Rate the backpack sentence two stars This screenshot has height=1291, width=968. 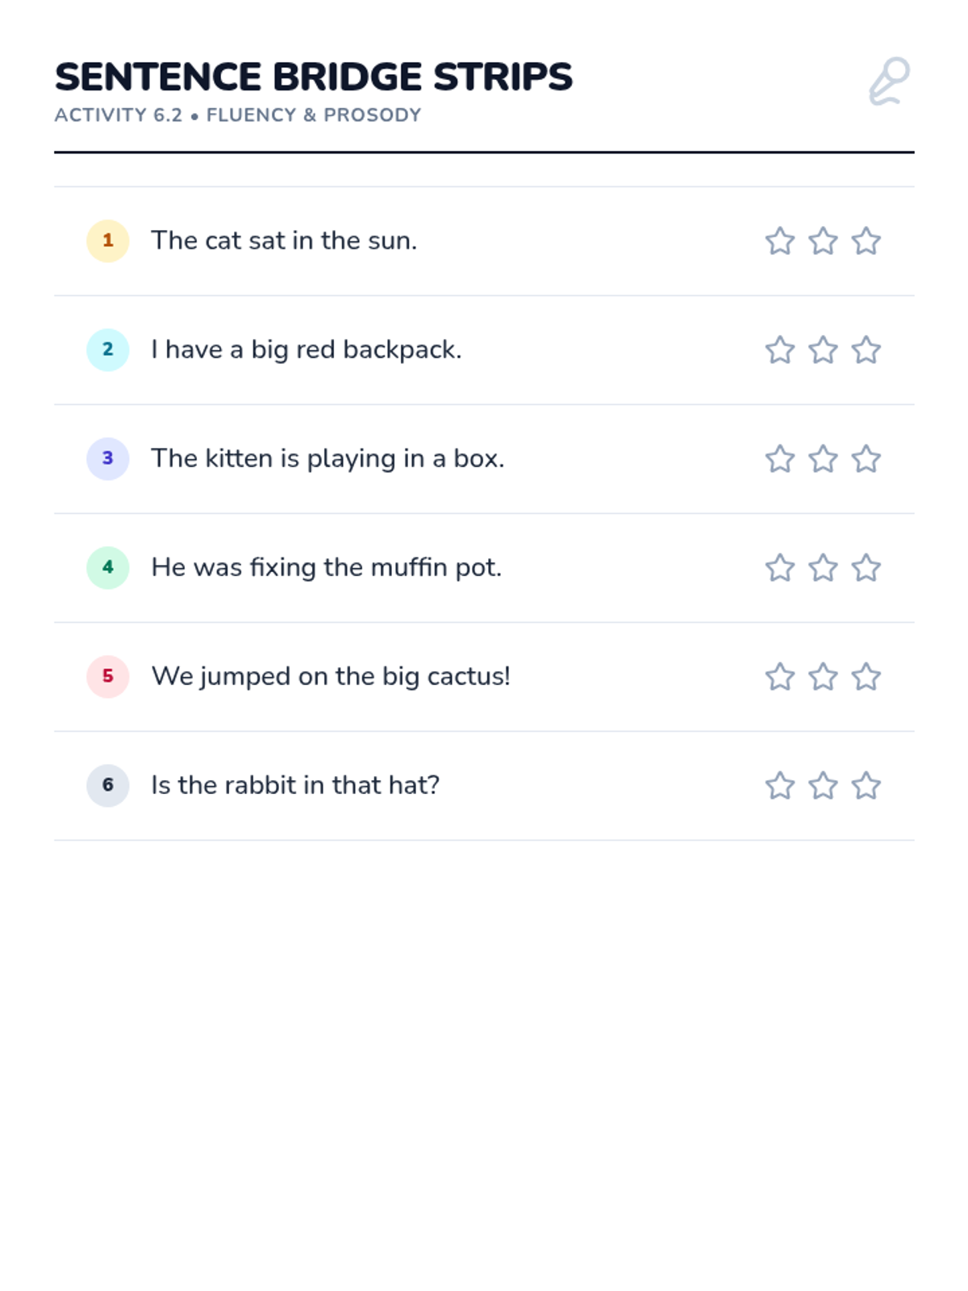click(823, 350)
